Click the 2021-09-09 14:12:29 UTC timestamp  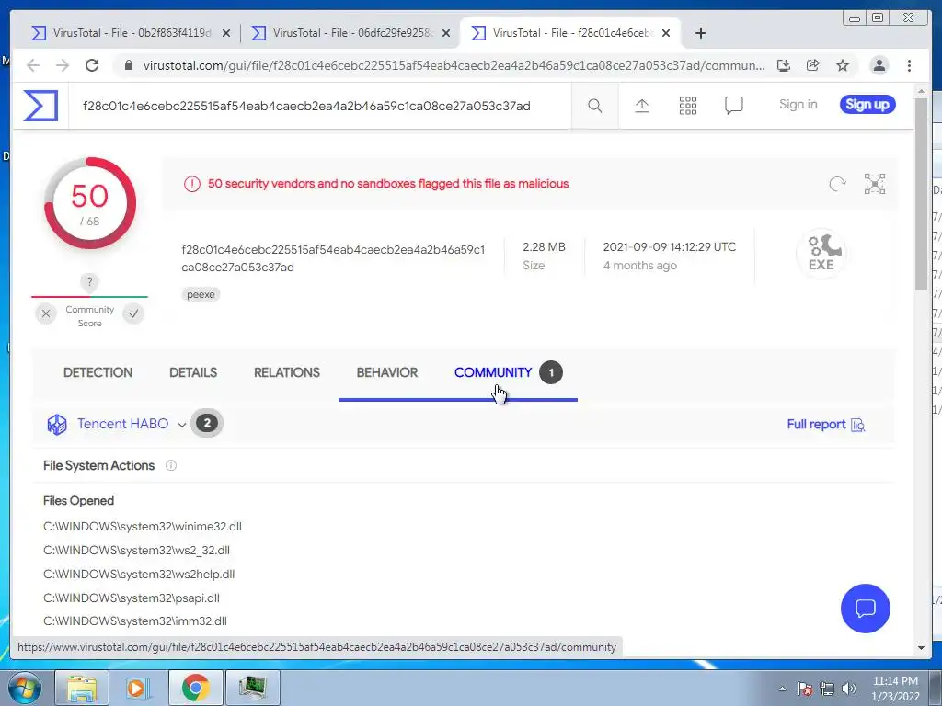click(670, 246)
